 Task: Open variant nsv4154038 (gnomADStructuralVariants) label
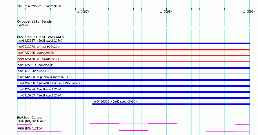click(50, 83)
